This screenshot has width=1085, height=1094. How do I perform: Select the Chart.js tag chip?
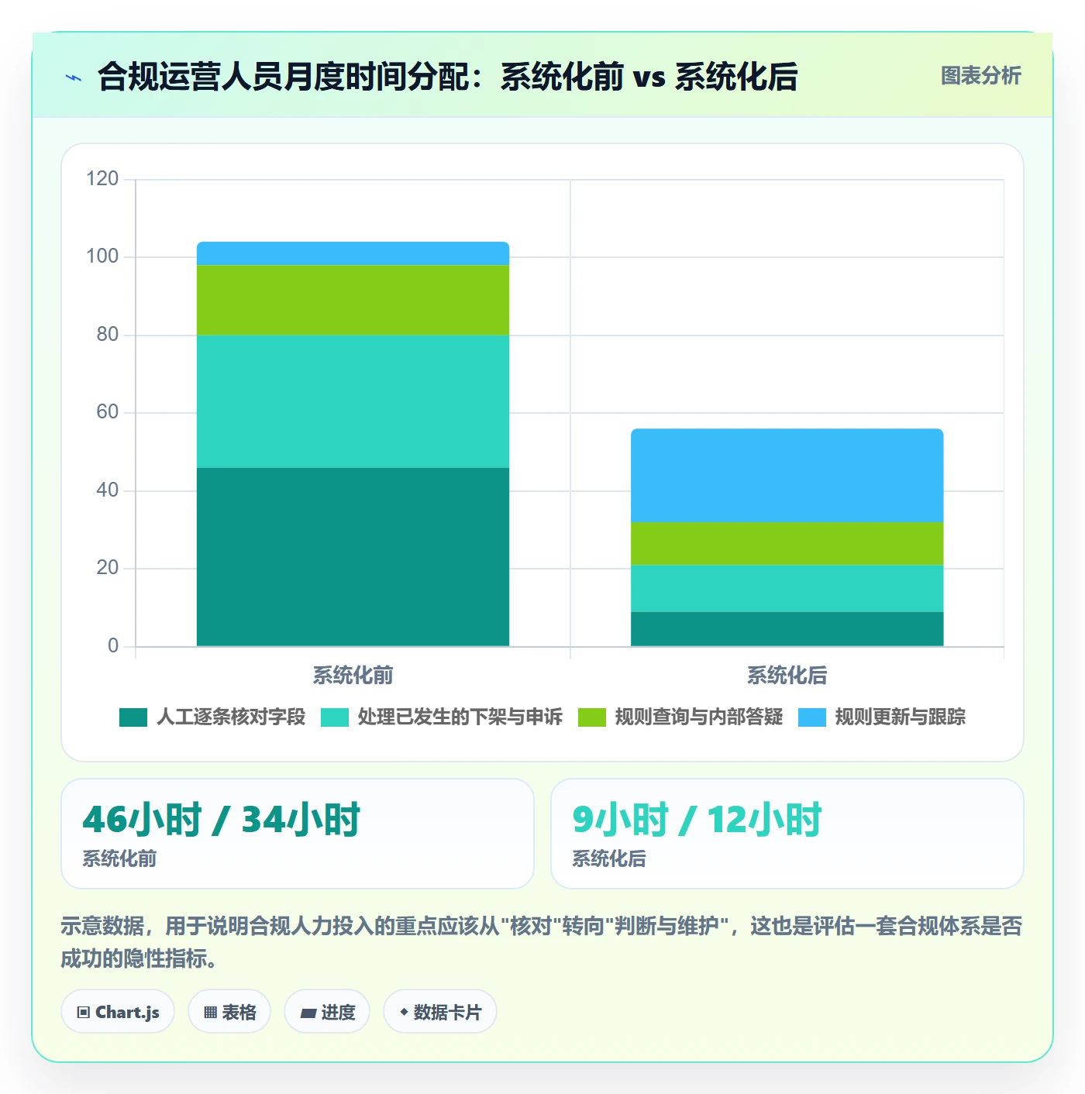(x=118, y=1012)
